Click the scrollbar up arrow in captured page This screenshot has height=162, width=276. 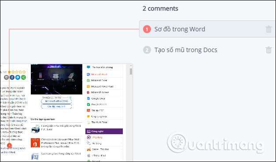click(131, 66)
